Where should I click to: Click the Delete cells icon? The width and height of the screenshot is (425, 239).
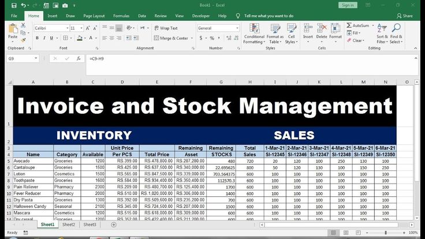coord(322,28)
